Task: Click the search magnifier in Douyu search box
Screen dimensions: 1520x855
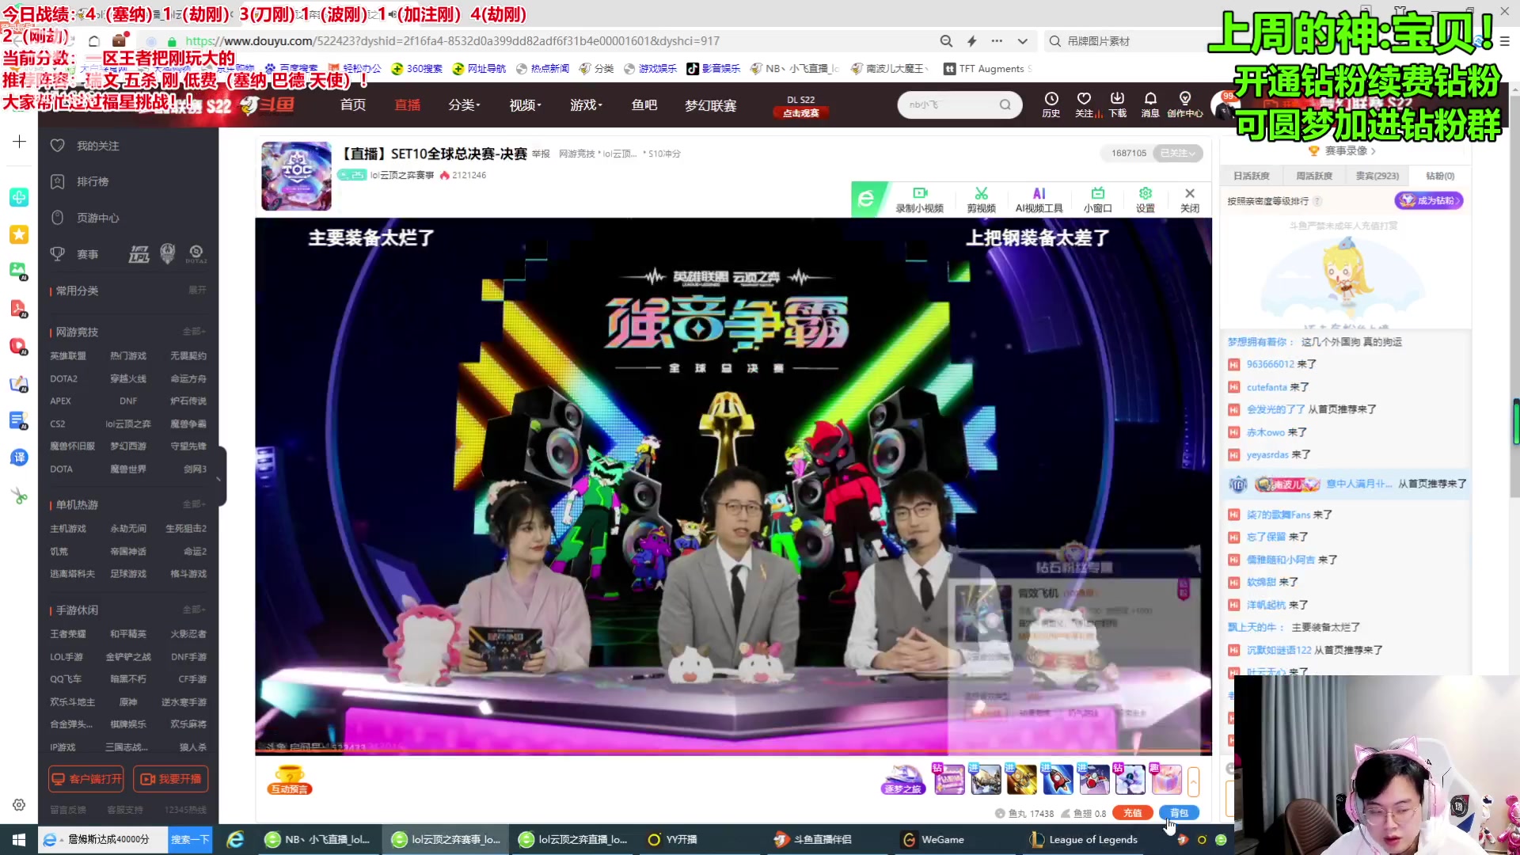Action: point(1005,104)
